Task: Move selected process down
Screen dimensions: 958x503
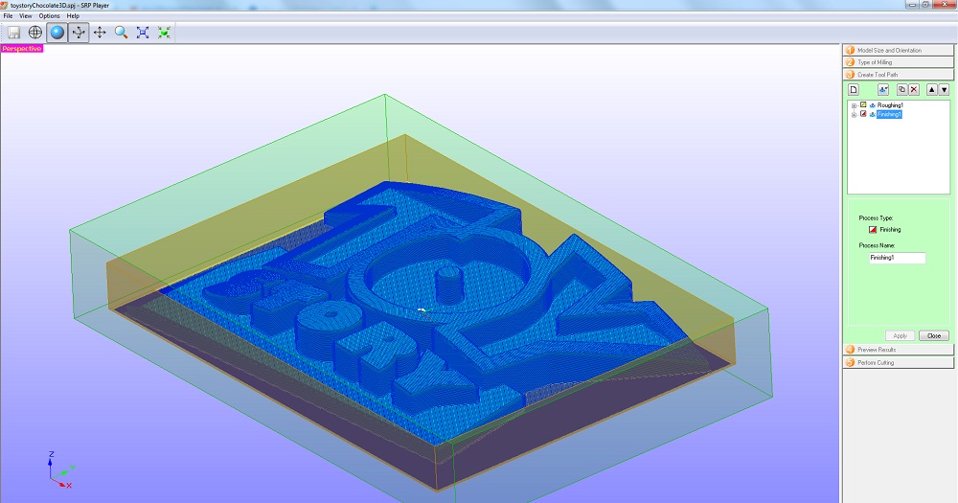Action: (x=944, y=90)
